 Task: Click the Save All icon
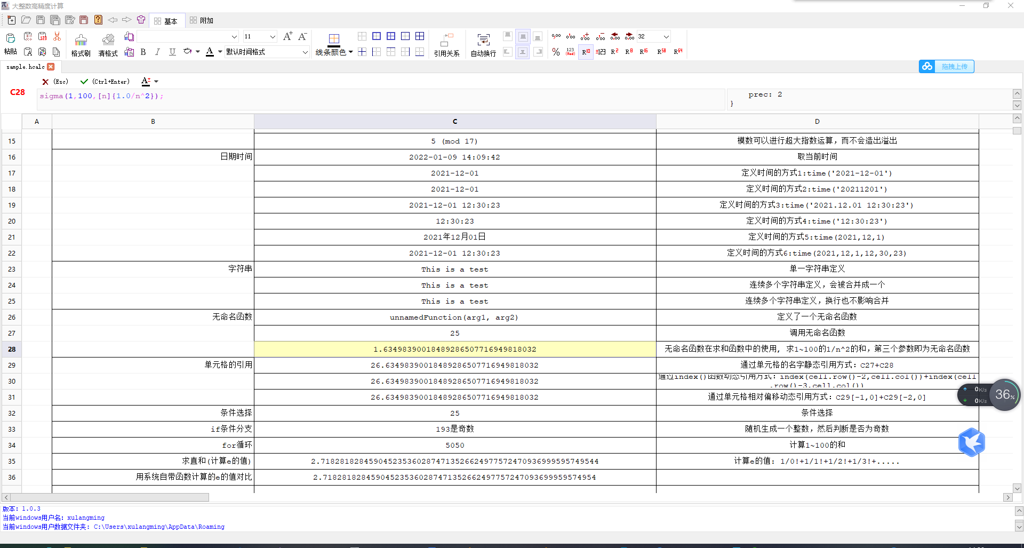55,20
